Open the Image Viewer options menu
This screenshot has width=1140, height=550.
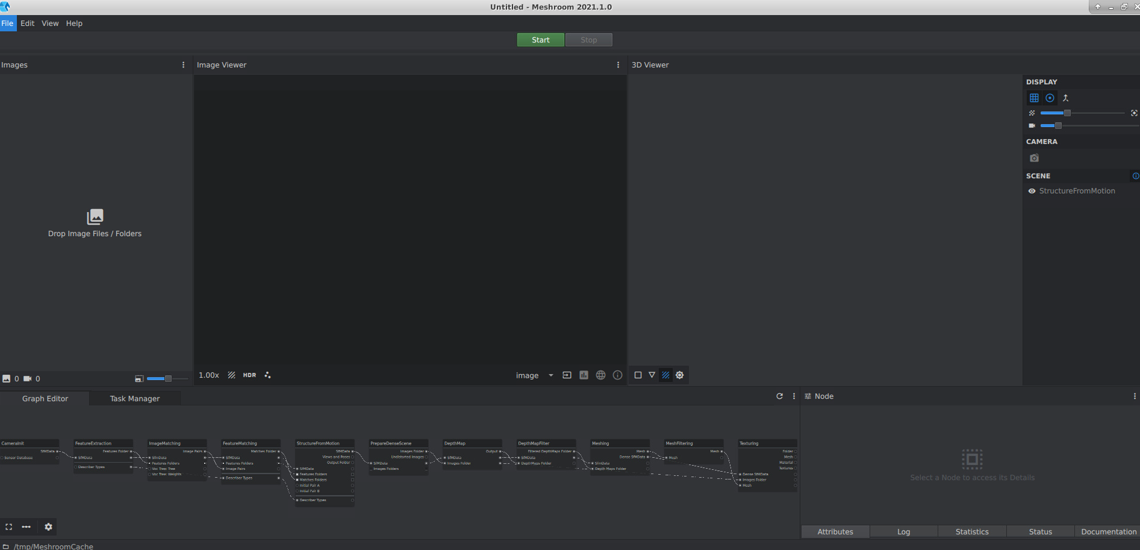click(x=618, y=65)
